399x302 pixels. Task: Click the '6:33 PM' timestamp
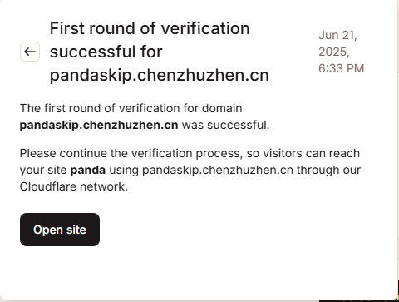(341, 68)
